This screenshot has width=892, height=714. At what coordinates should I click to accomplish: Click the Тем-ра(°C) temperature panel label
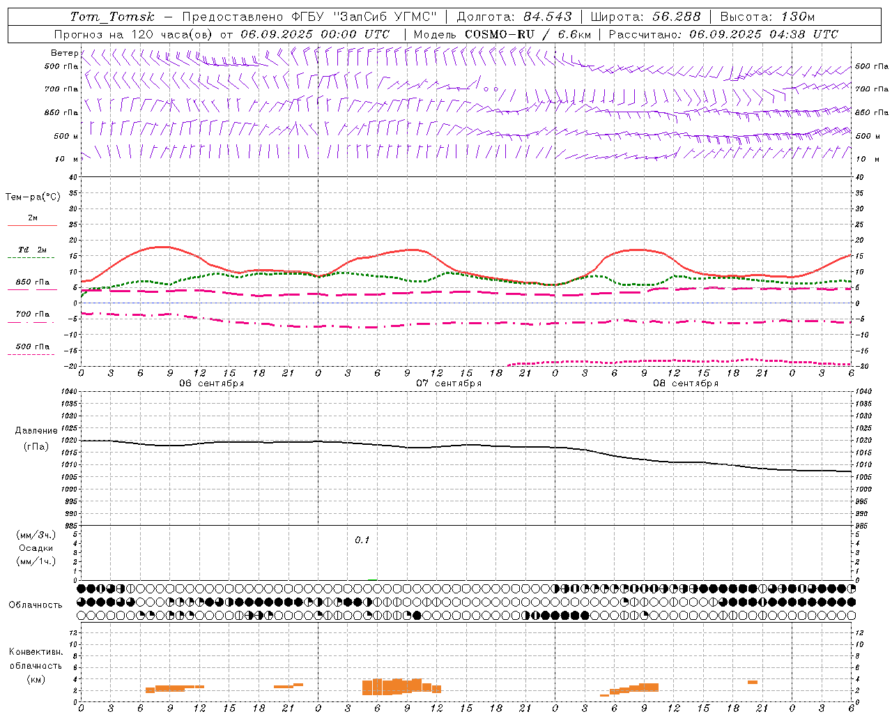click(x=33, y=197)
